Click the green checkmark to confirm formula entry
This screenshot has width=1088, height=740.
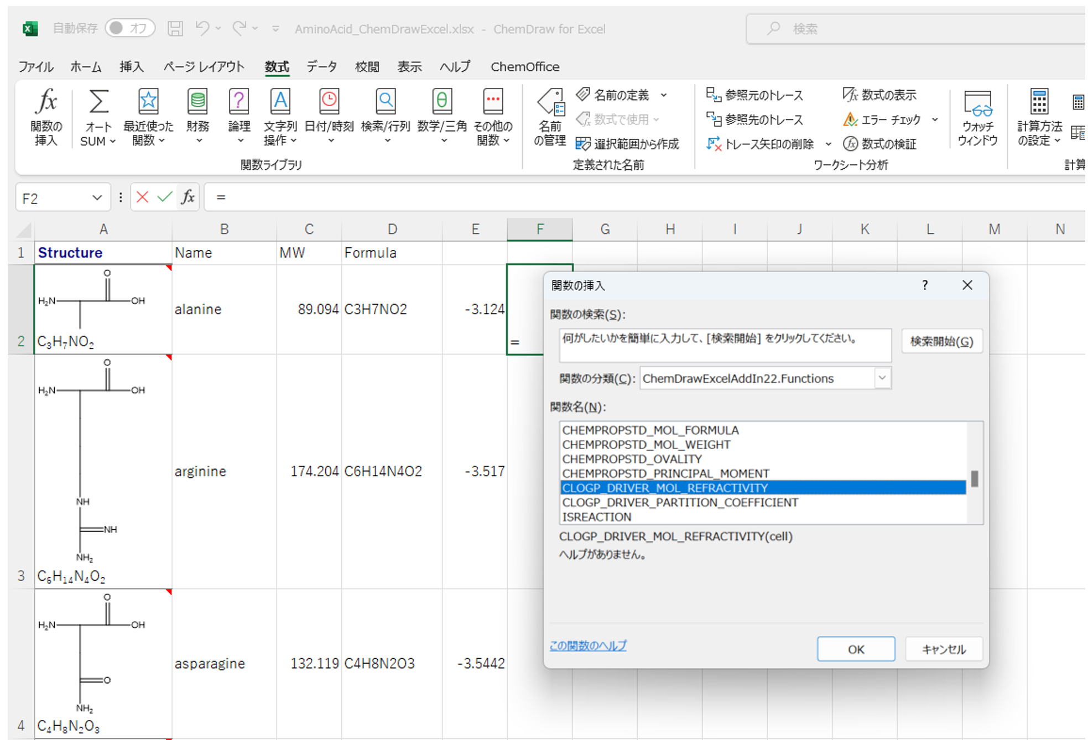pos(164,197)
